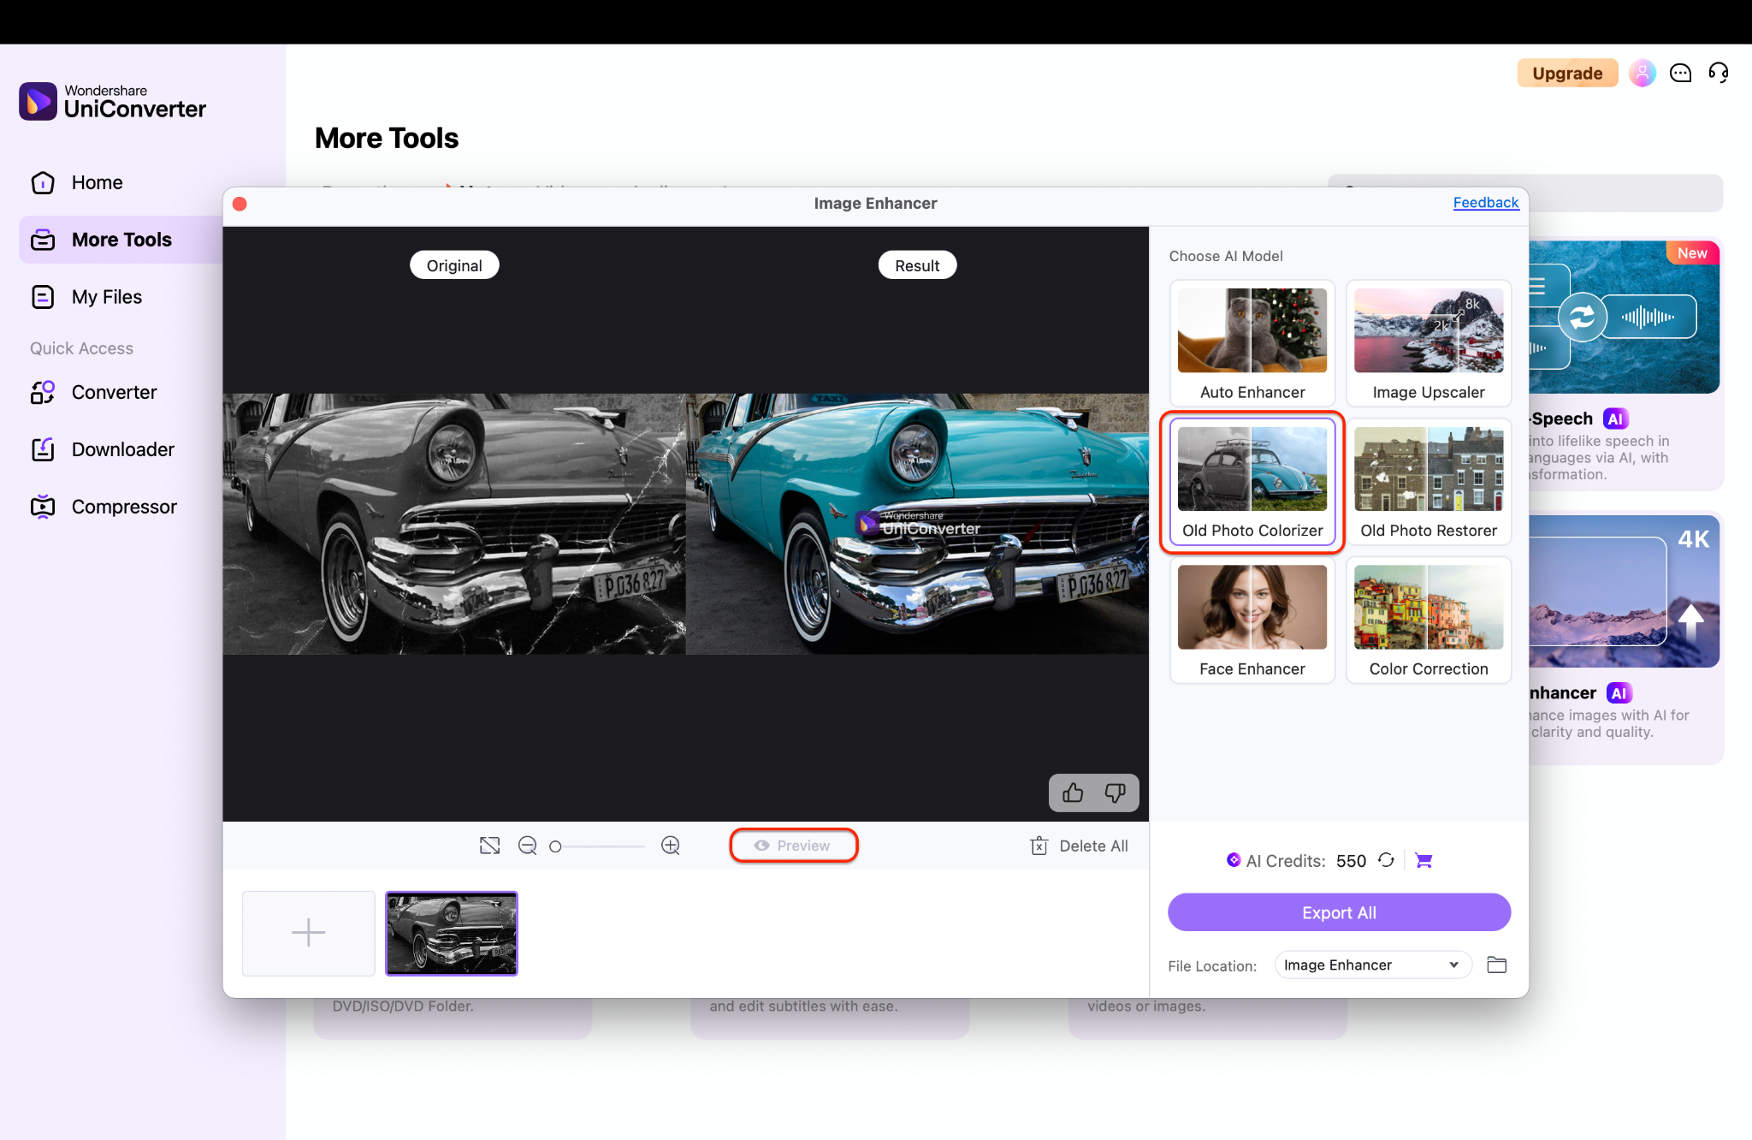Refresh AI Credits with the refresh icon
1752x1140 pixels.
click(1386, 860)
